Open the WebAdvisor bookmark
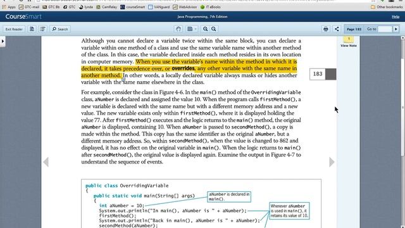Screen dimensions: 405x228 [x=185, y=7]
